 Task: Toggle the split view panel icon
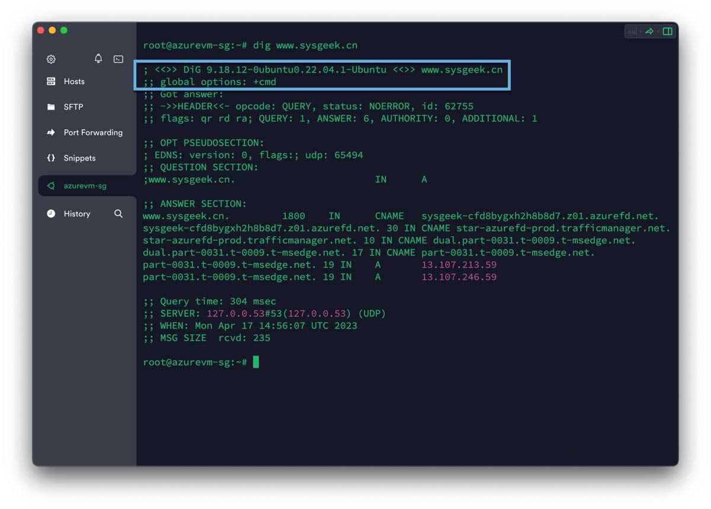click(668, 31)
